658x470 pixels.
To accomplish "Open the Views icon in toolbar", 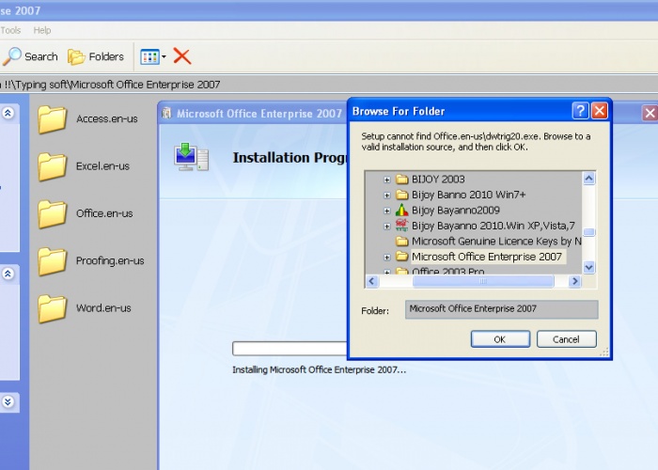I will point(149,56).
